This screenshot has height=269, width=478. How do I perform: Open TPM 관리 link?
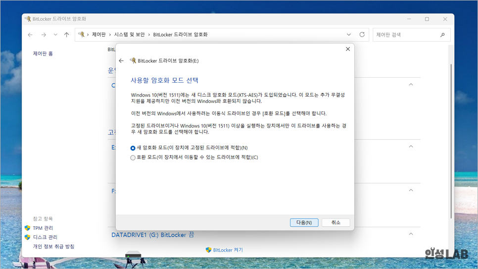coord(43,228)
